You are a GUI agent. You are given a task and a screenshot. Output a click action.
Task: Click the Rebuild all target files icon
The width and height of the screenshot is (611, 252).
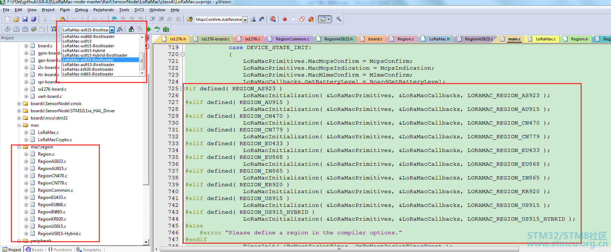[25, 29]
